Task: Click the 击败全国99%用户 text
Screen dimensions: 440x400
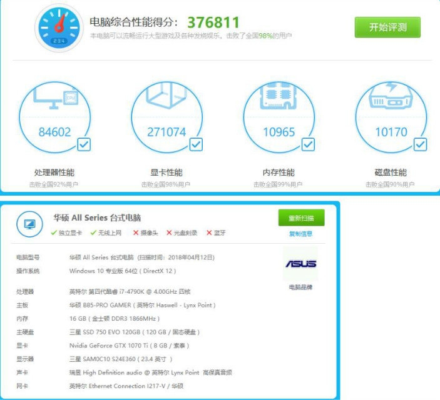Action: point(278,184)
